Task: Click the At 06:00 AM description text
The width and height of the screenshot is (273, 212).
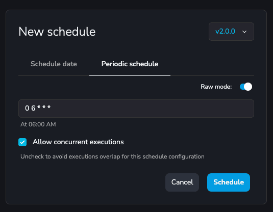Action: [x=38, y=124]
